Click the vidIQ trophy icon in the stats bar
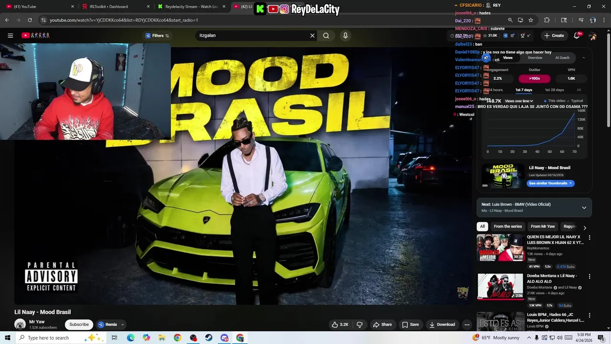 [x=523, y=35]
